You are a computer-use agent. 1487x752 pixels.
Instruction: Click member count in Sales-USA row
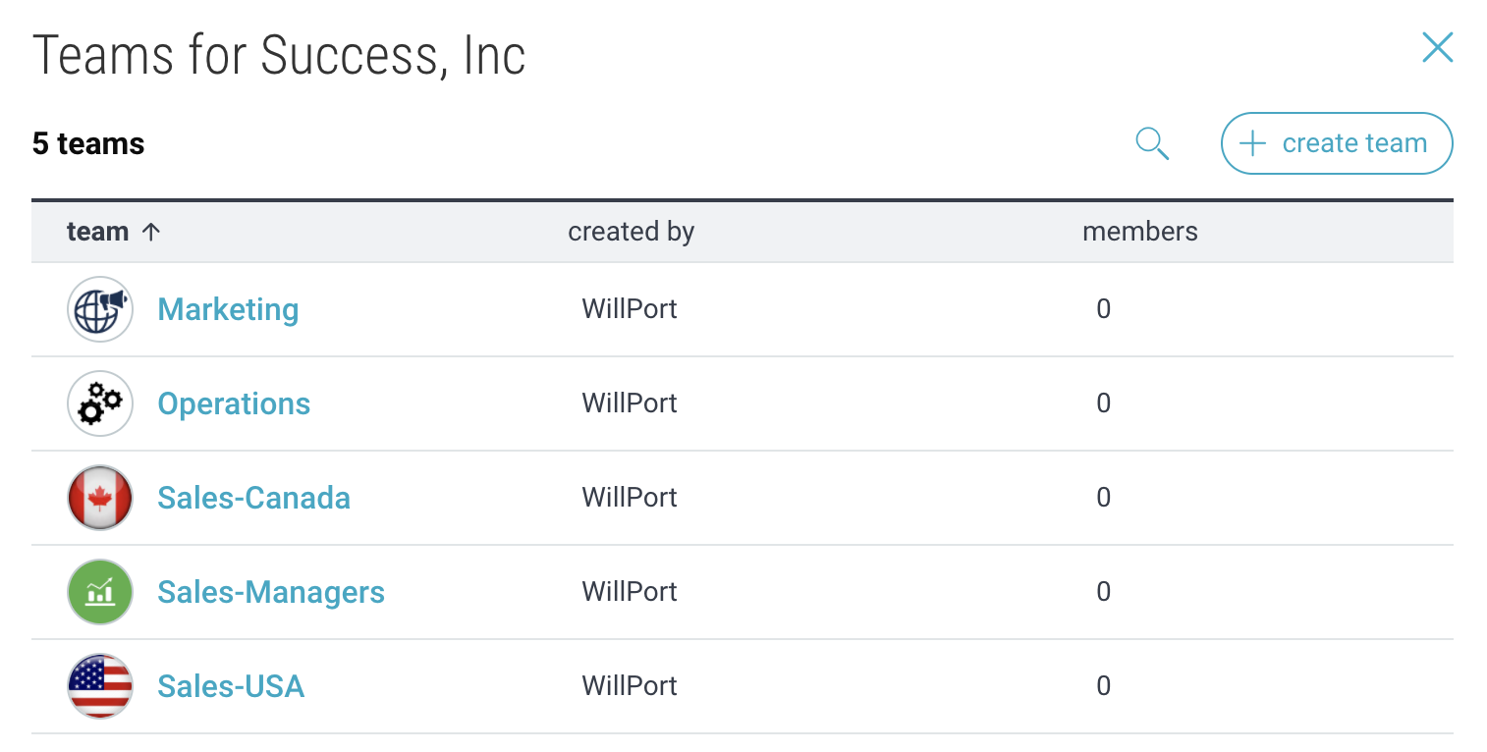[x=1103, y=686]
